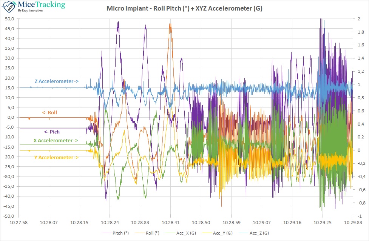
Task: Click the blue line swatch beside Acc_Z legend
Action: tap(243, 233)
